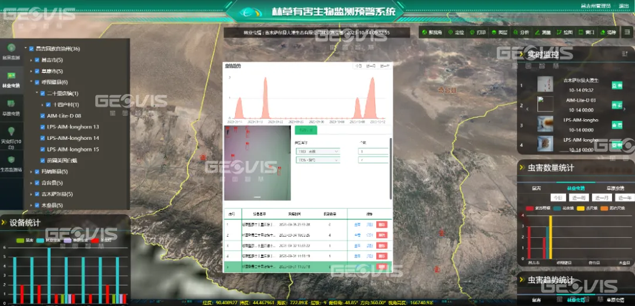
Task: Expand the 昌吉市(5) tree node
Action: point(30,60)
